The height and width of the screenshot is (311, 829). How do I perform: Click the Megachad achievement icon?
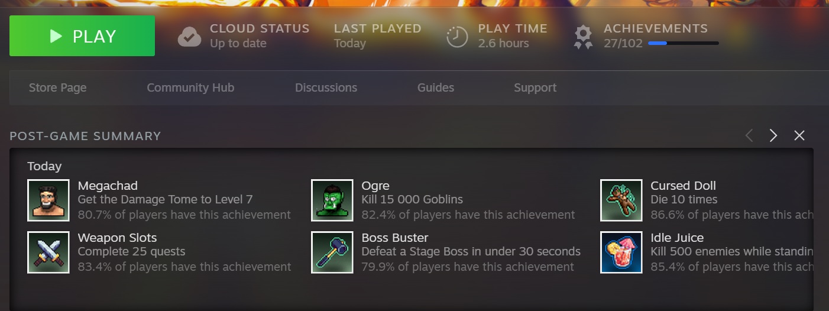pyautogui.click(x=48, y=200)
